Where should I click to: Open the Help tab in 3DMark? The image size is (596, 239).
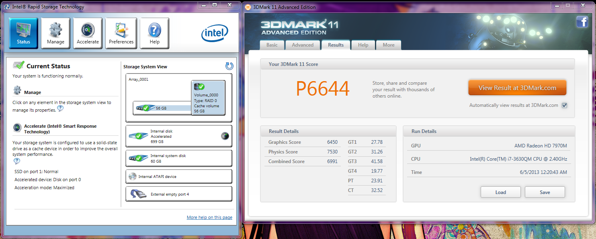pyautogui.click(x=363, y=45)
